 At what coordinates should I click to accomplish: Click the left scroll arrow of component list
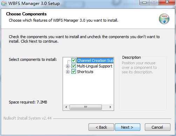click(x=66, y=107)
